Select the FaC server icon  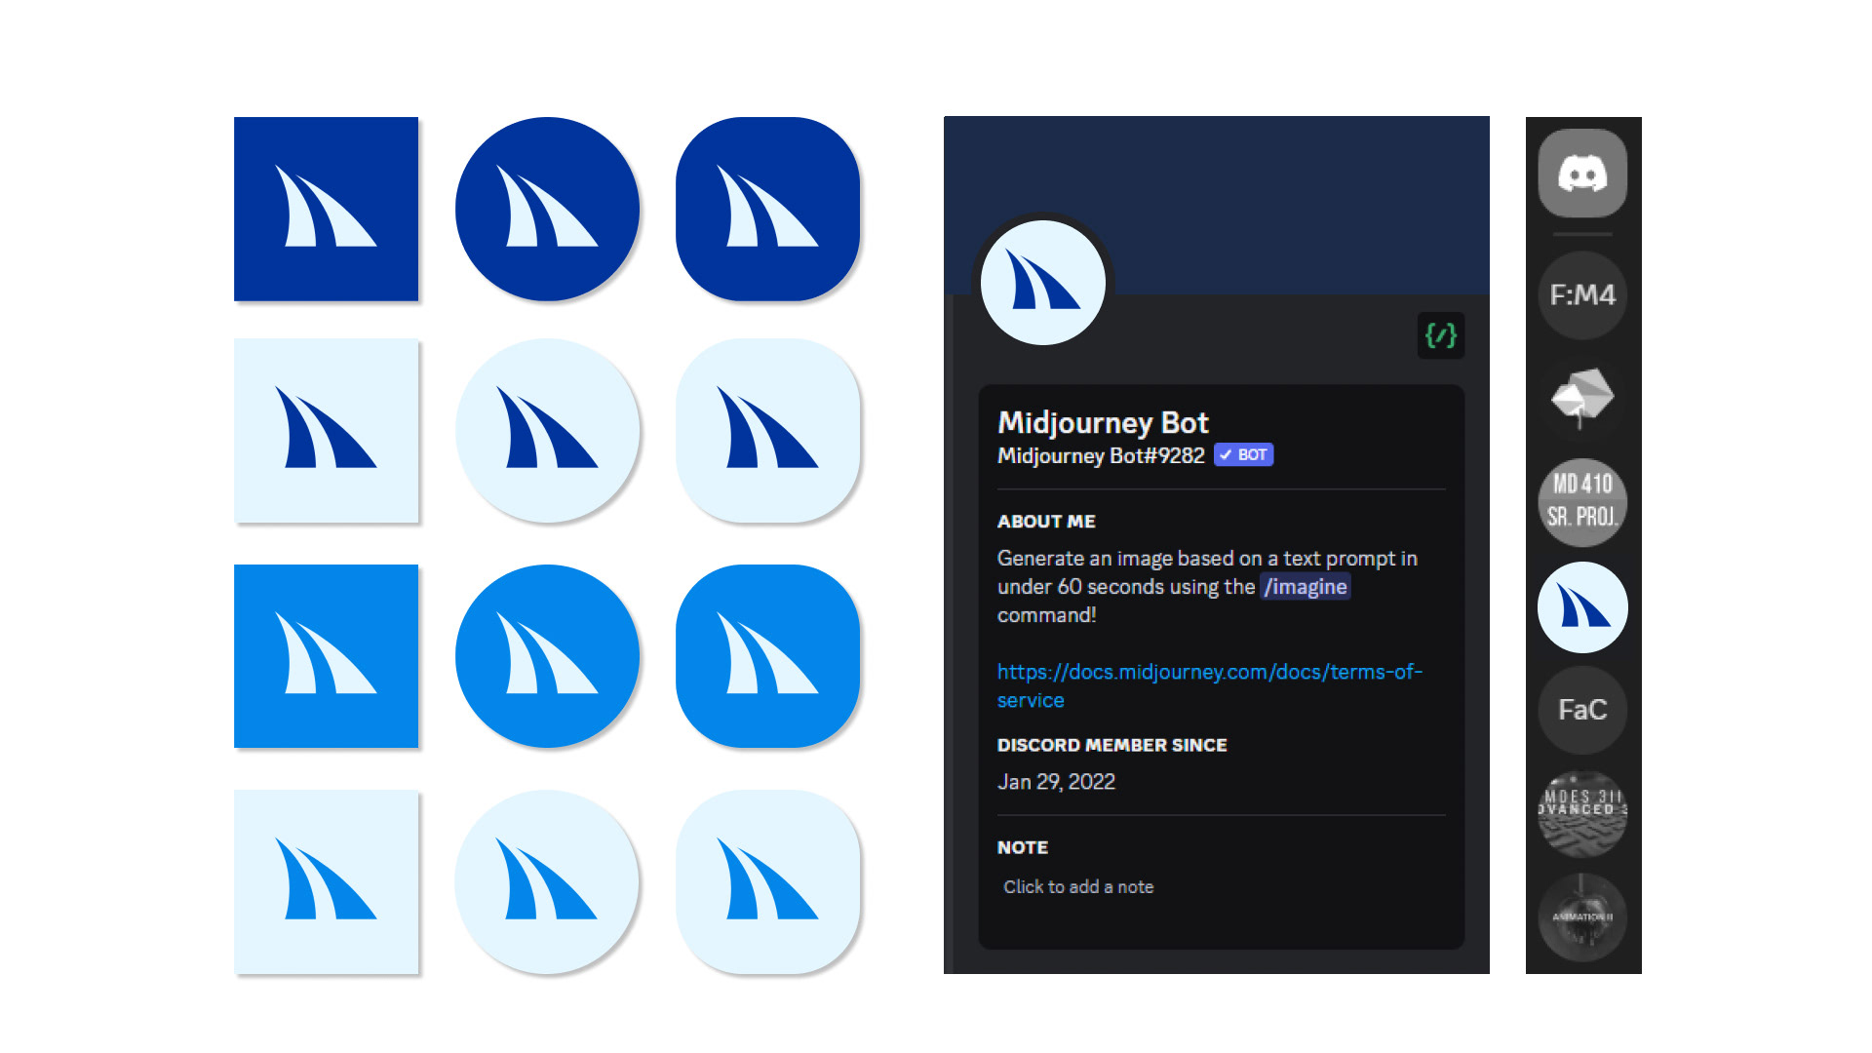[1581, 710]
